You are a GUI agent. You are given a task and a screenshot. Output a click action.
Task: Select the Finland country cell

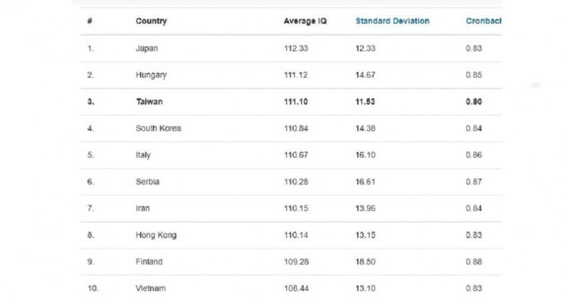(149, 262)
